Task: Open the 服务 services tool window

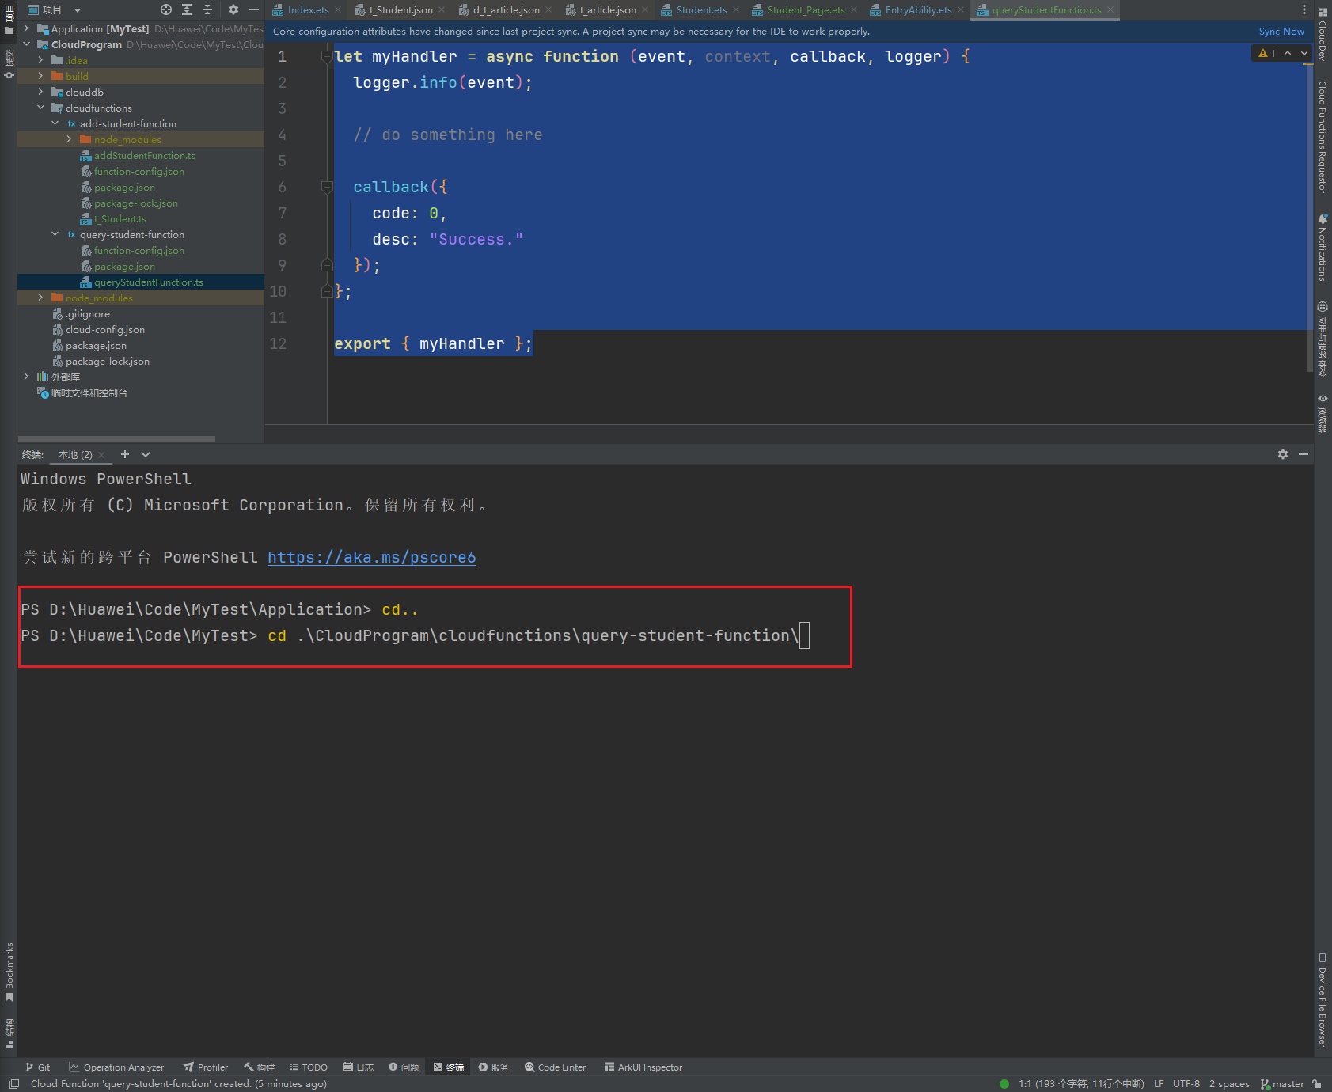Action: coord(493,1067)
